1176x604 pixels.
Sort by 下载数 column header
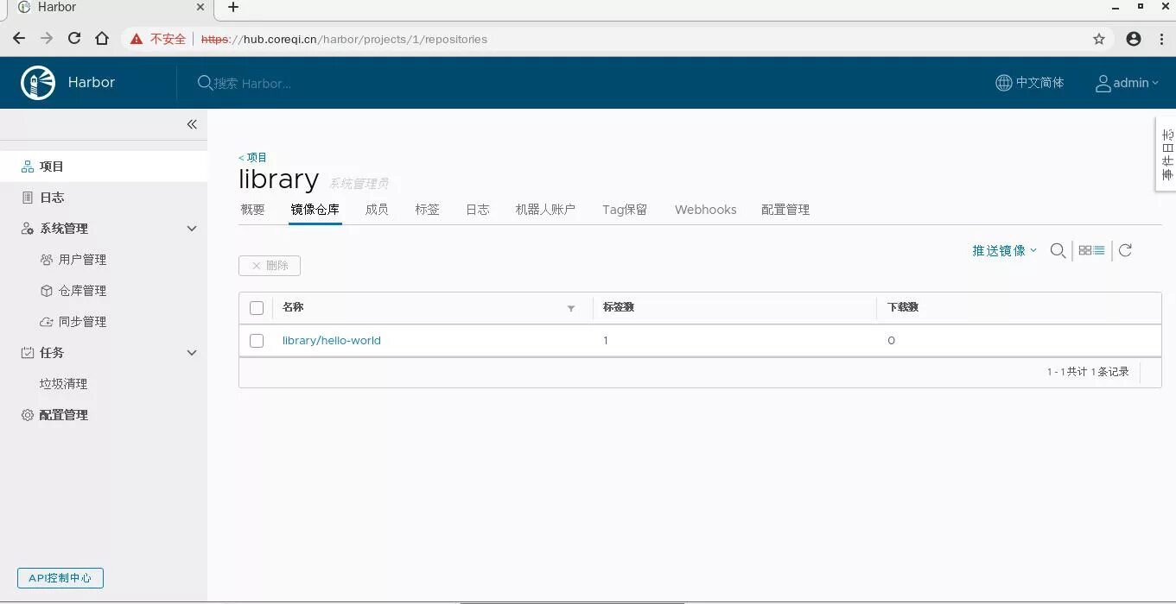coord(903,308)
